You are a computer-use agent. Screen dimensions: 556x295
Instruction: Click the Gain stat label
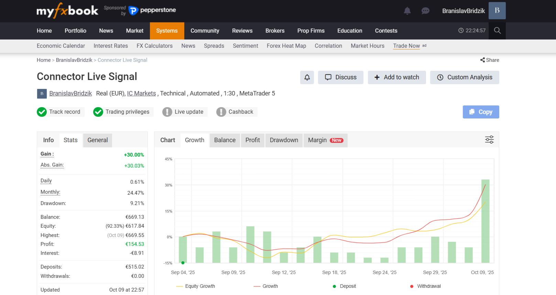[x=47, y=154]
